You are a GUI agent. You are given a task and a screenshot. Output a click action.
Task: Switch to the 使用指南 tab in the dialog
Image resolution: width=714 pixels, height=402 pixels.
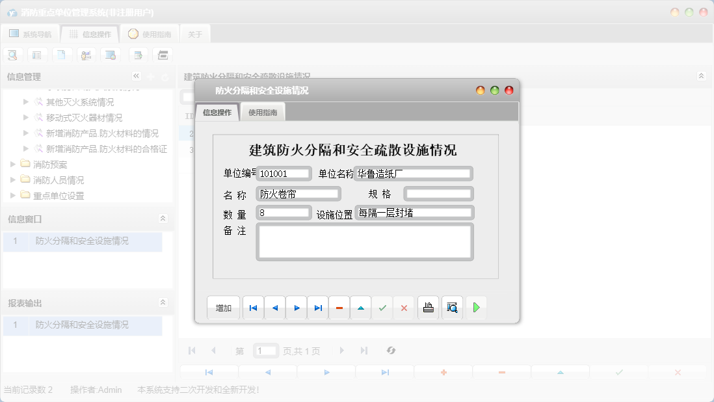pyautogui.click(x=263, y=111)
